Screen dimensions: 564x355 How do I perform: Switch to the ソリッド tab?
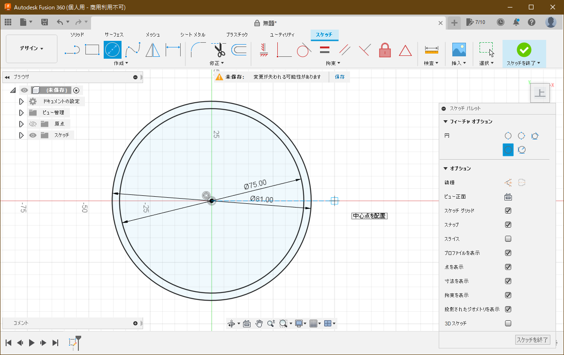point(77,35)
